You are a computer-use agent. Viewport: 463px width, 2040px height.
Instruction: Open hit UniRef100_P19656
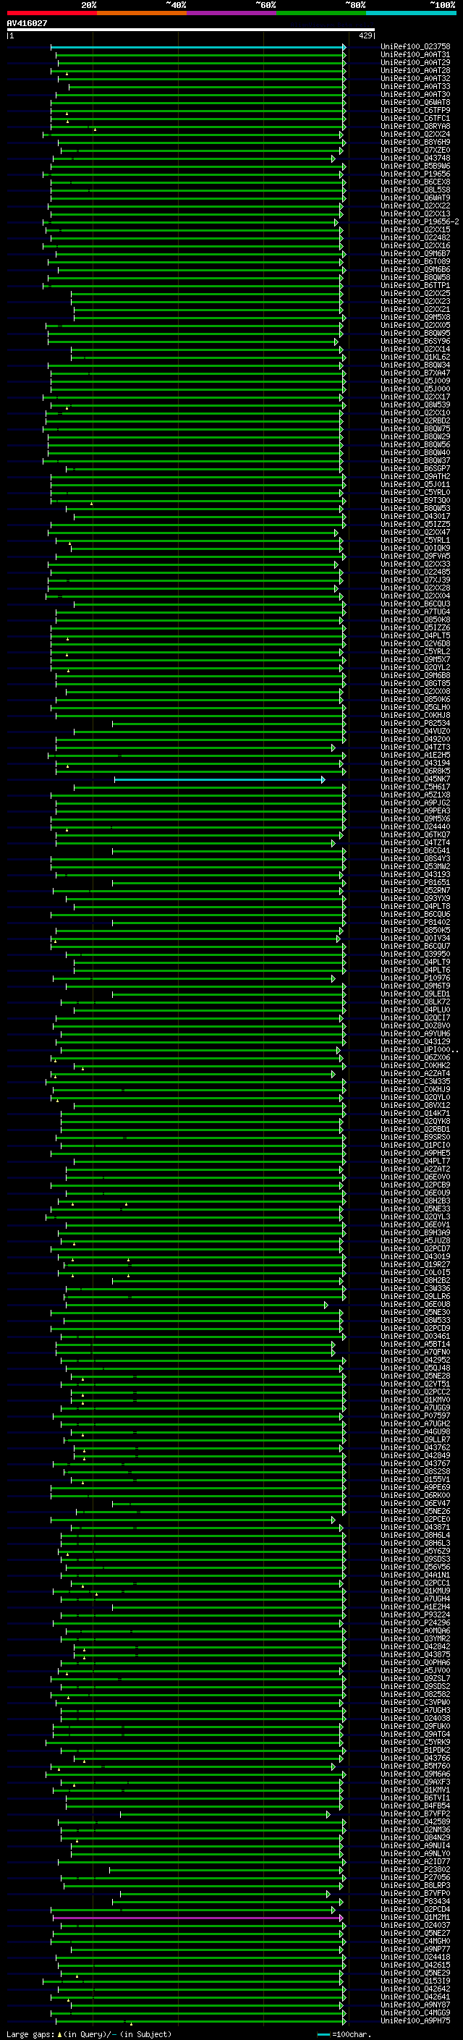tap(415, 174)
